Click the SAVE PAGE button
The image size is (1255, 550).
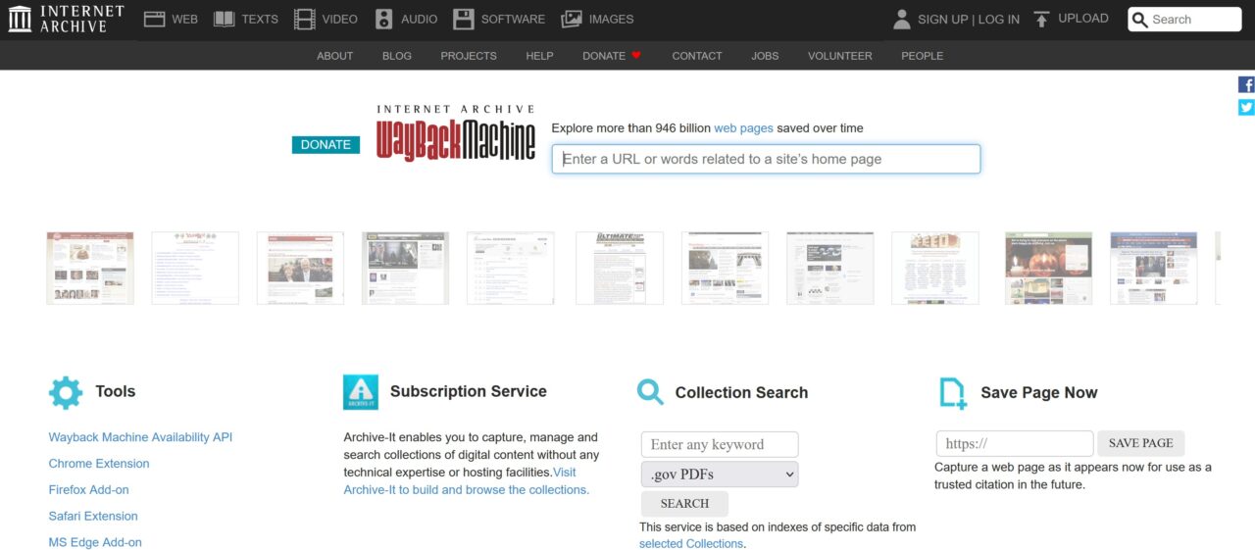[1140, 443]
